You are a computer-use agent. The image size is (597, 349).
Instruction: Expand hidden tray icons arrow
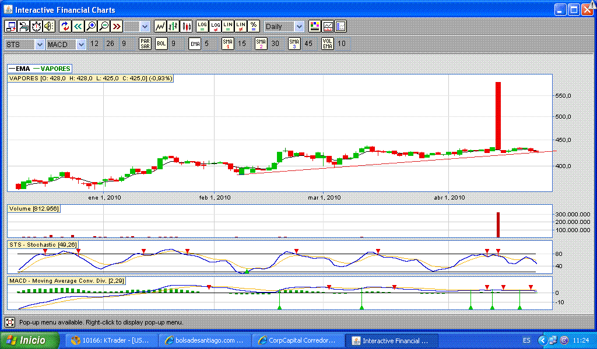click(543, 340)
